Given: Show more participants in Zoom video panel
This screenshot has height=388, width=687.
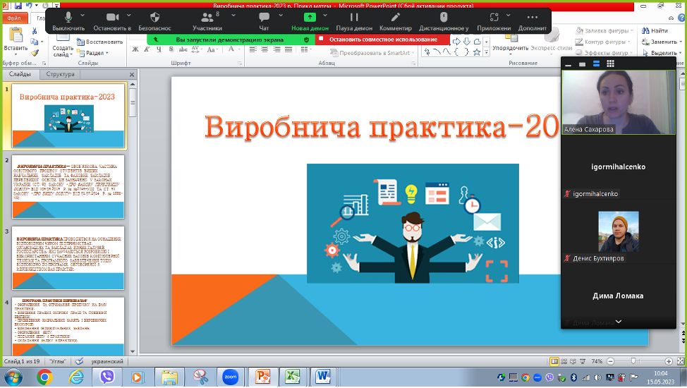Looking at the screenshot, I should (x=619, y=322).
